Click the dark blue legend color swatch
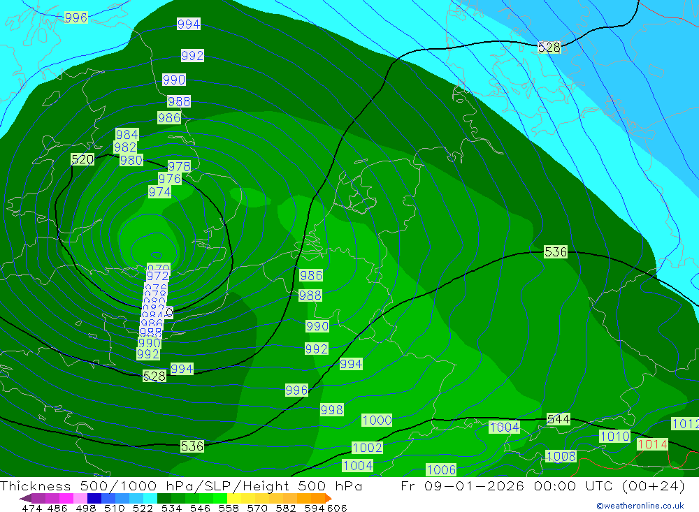 pyautogui.click(x=94, y=499)
